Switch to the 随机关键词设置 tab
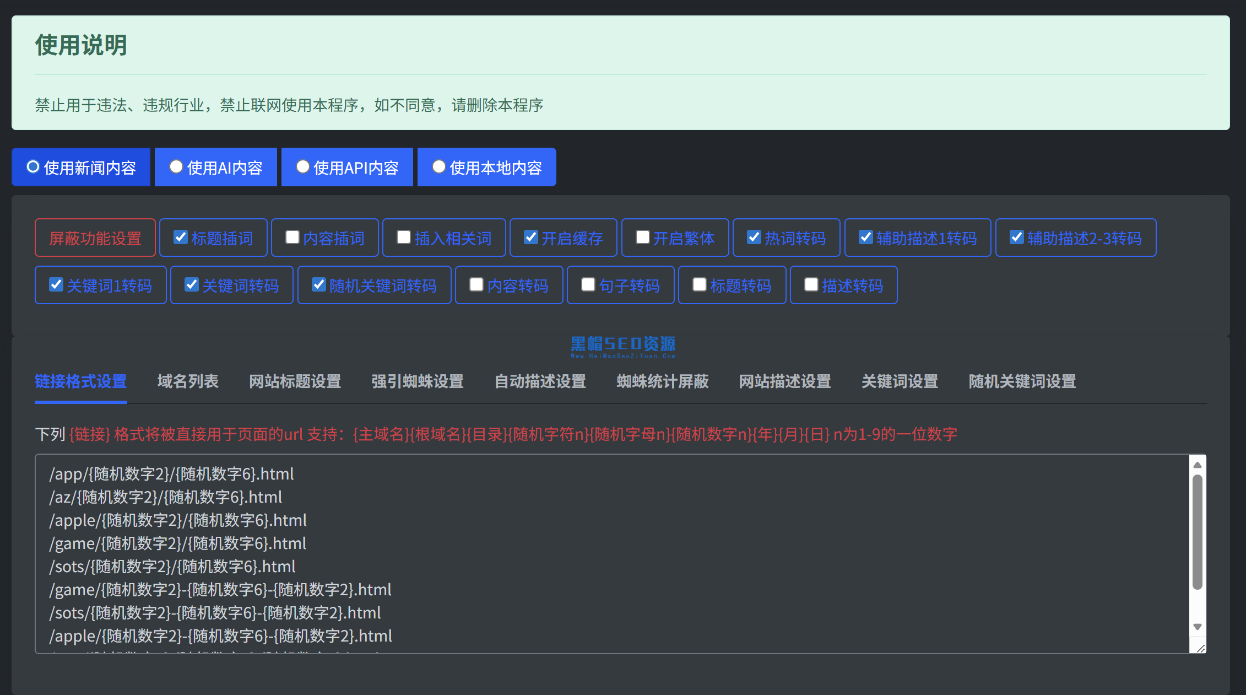 point(1022,381)
